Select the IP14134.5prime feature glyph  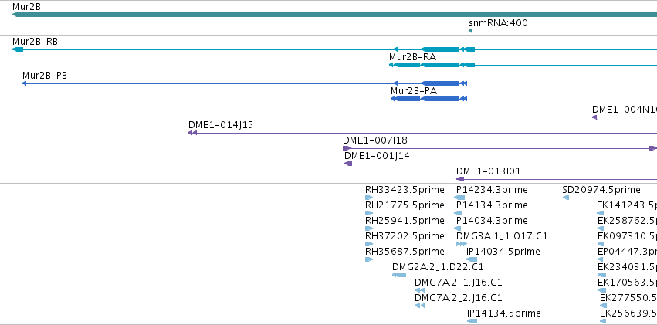472,321
